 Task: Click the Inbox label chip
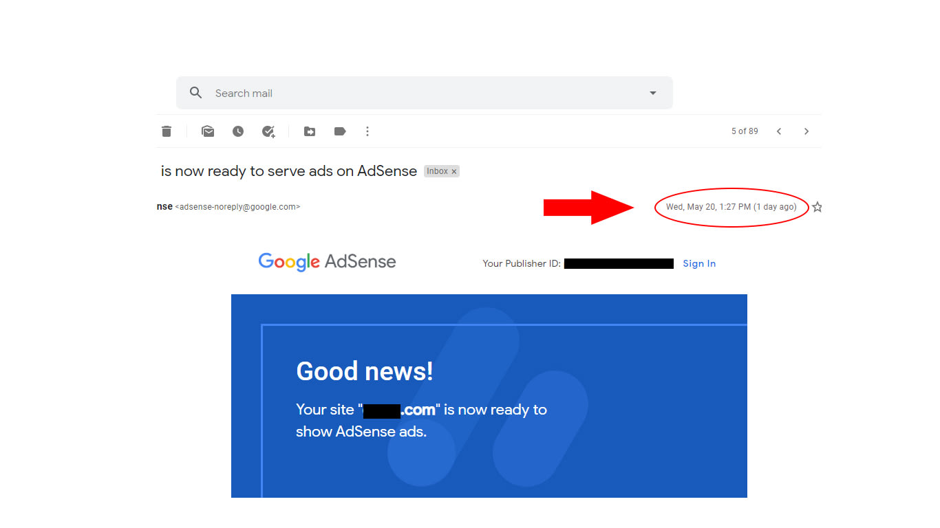click(x=442, y=171)
